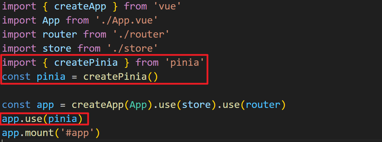Click the from keyword on the store line

pyautogui.click(x=89, y=49)
